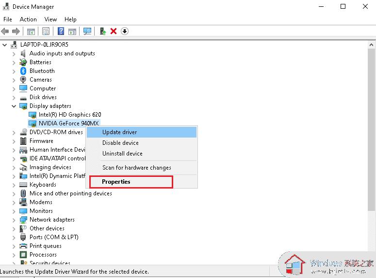Click the Back arrow toolbar icon
The width and height of the screenshot is (376, 278).
[5, 31]
